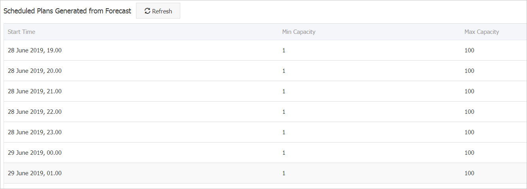
Task: Open min capacity for 28 June 20.00
Action: point(283,71)
